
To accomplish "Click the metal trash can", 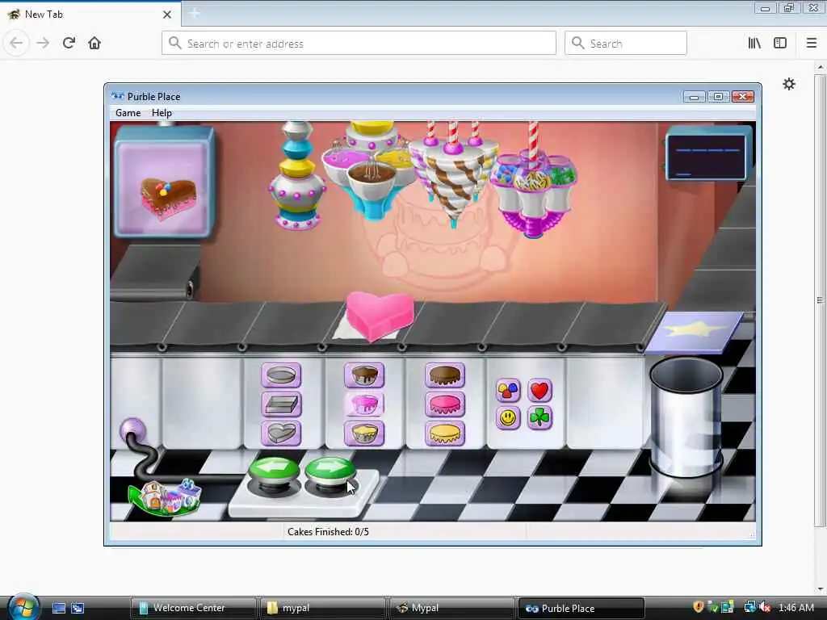I will pos(686,417).
